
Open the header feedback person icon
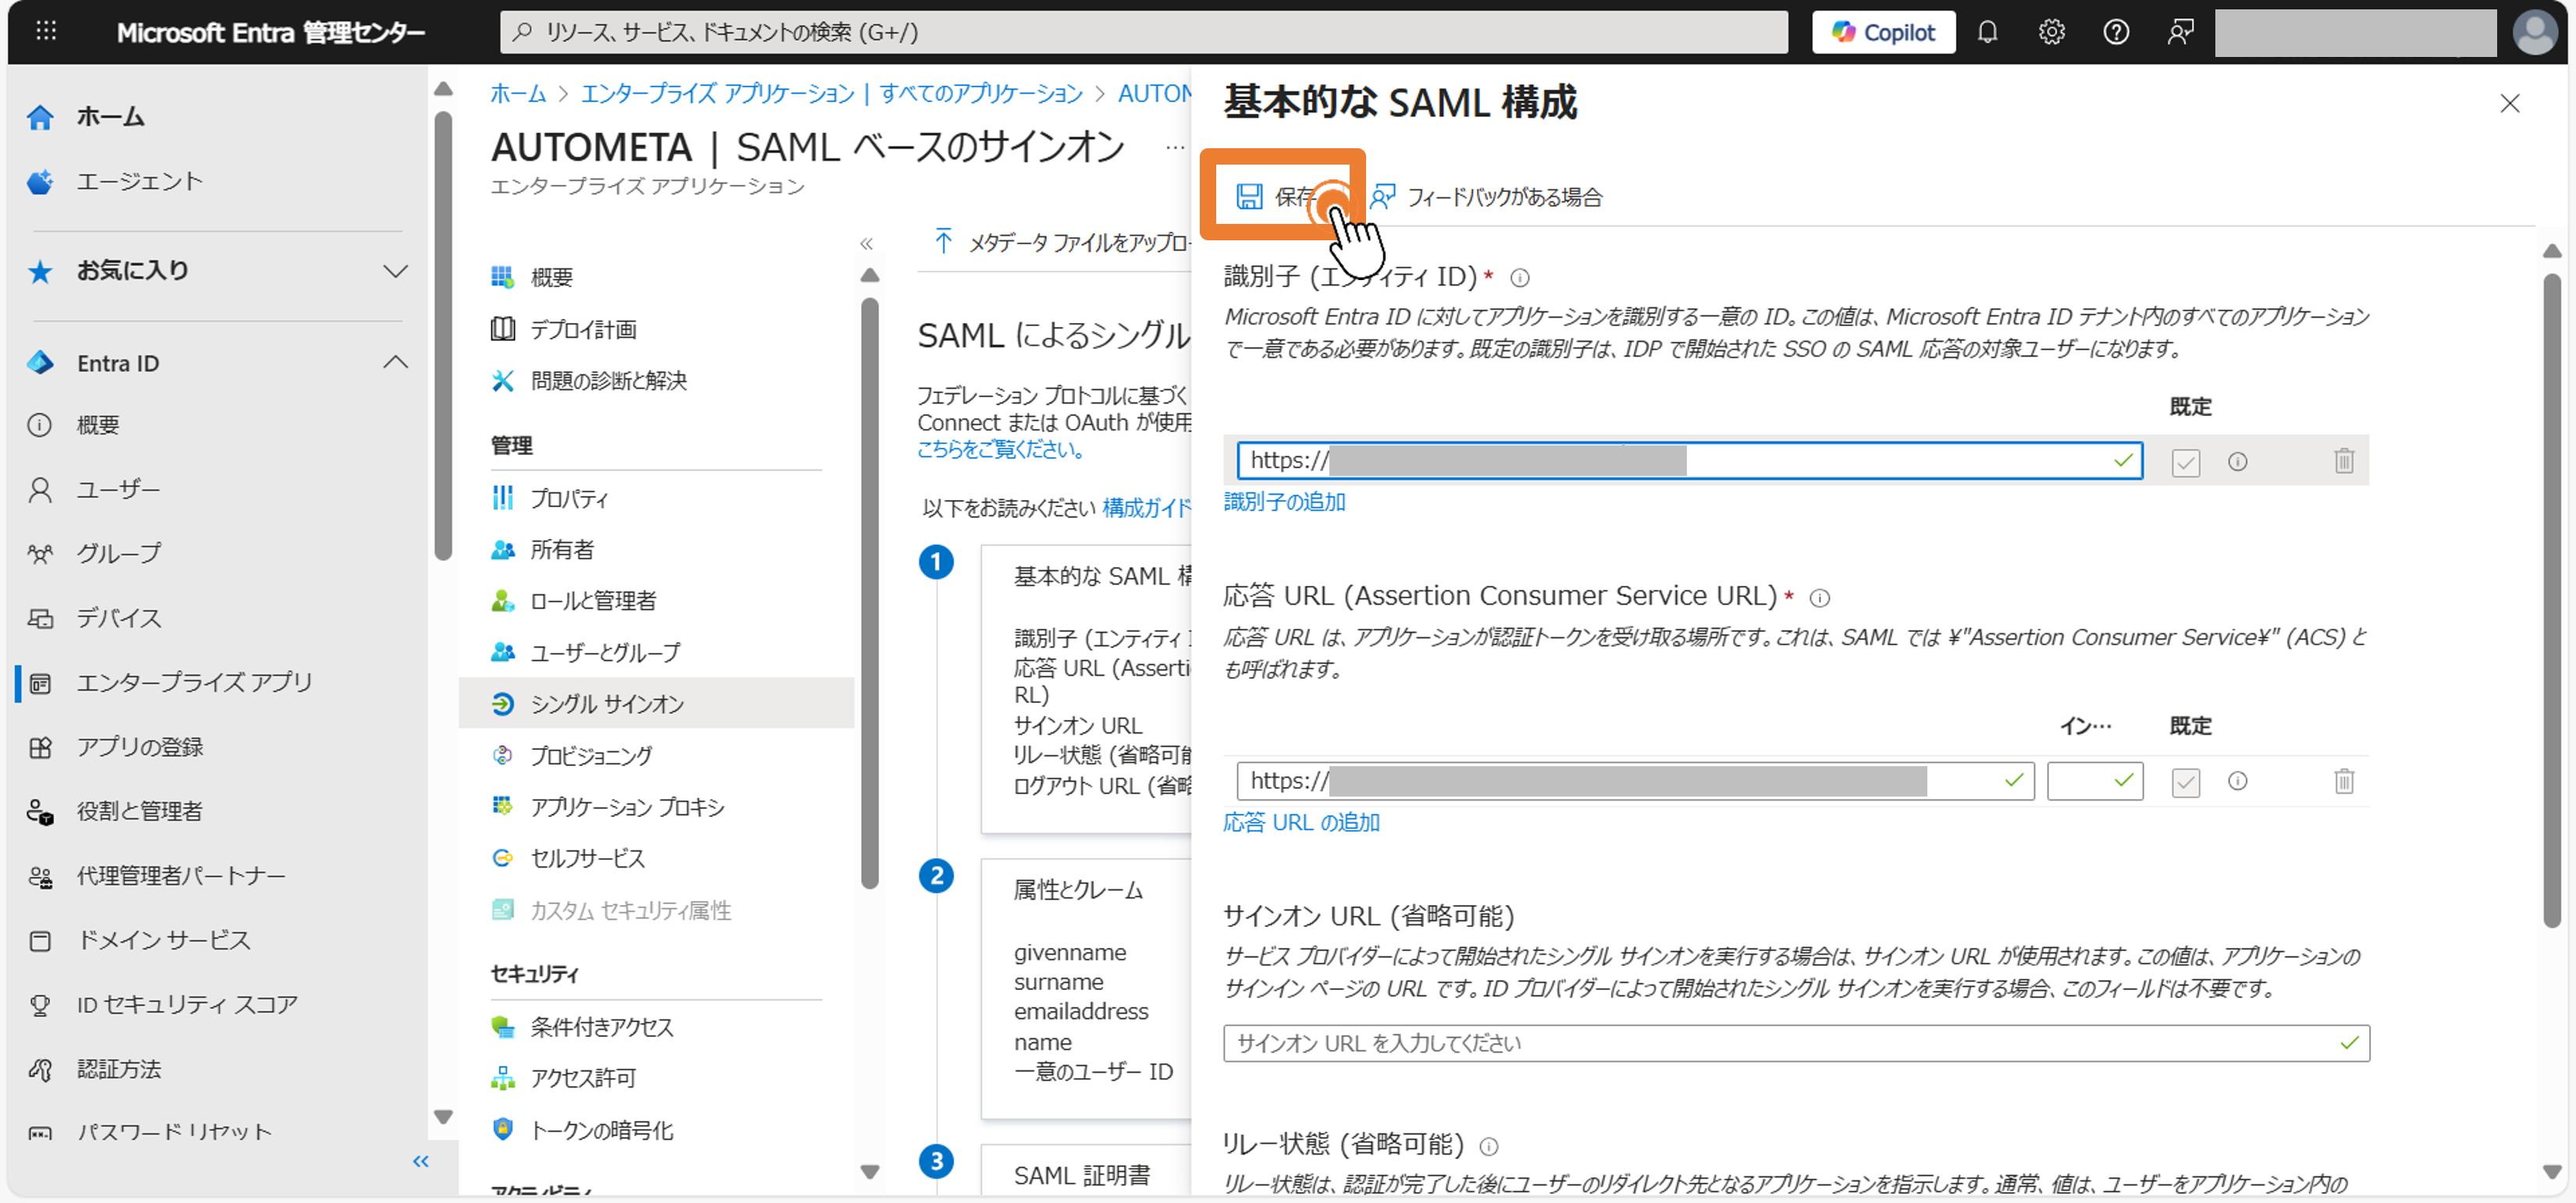[2180, 32]
